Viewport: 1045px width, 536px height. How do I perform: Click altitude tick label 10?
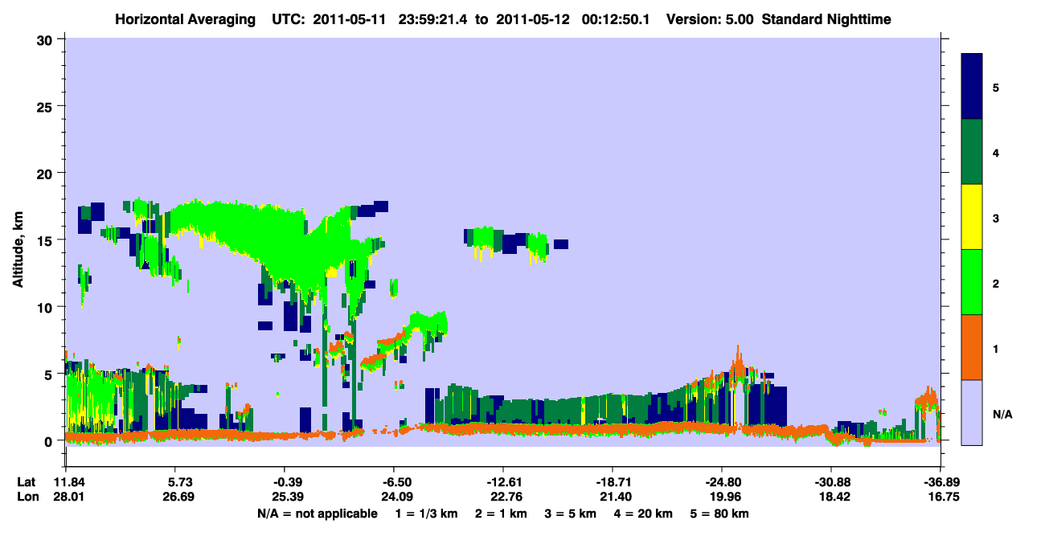tap(47, 307)
